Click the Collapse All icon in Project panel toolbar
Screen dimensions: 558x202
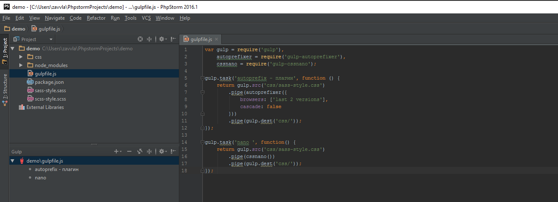(149, 39)
